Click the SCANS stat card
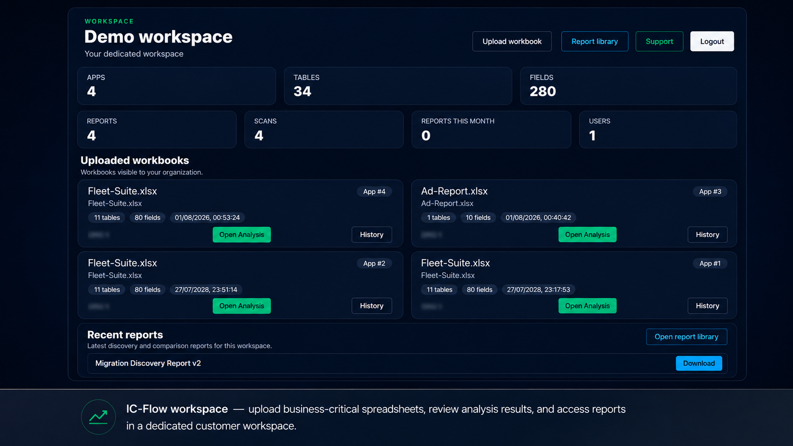Screen dimensions: 793x446 click(324, 129)
